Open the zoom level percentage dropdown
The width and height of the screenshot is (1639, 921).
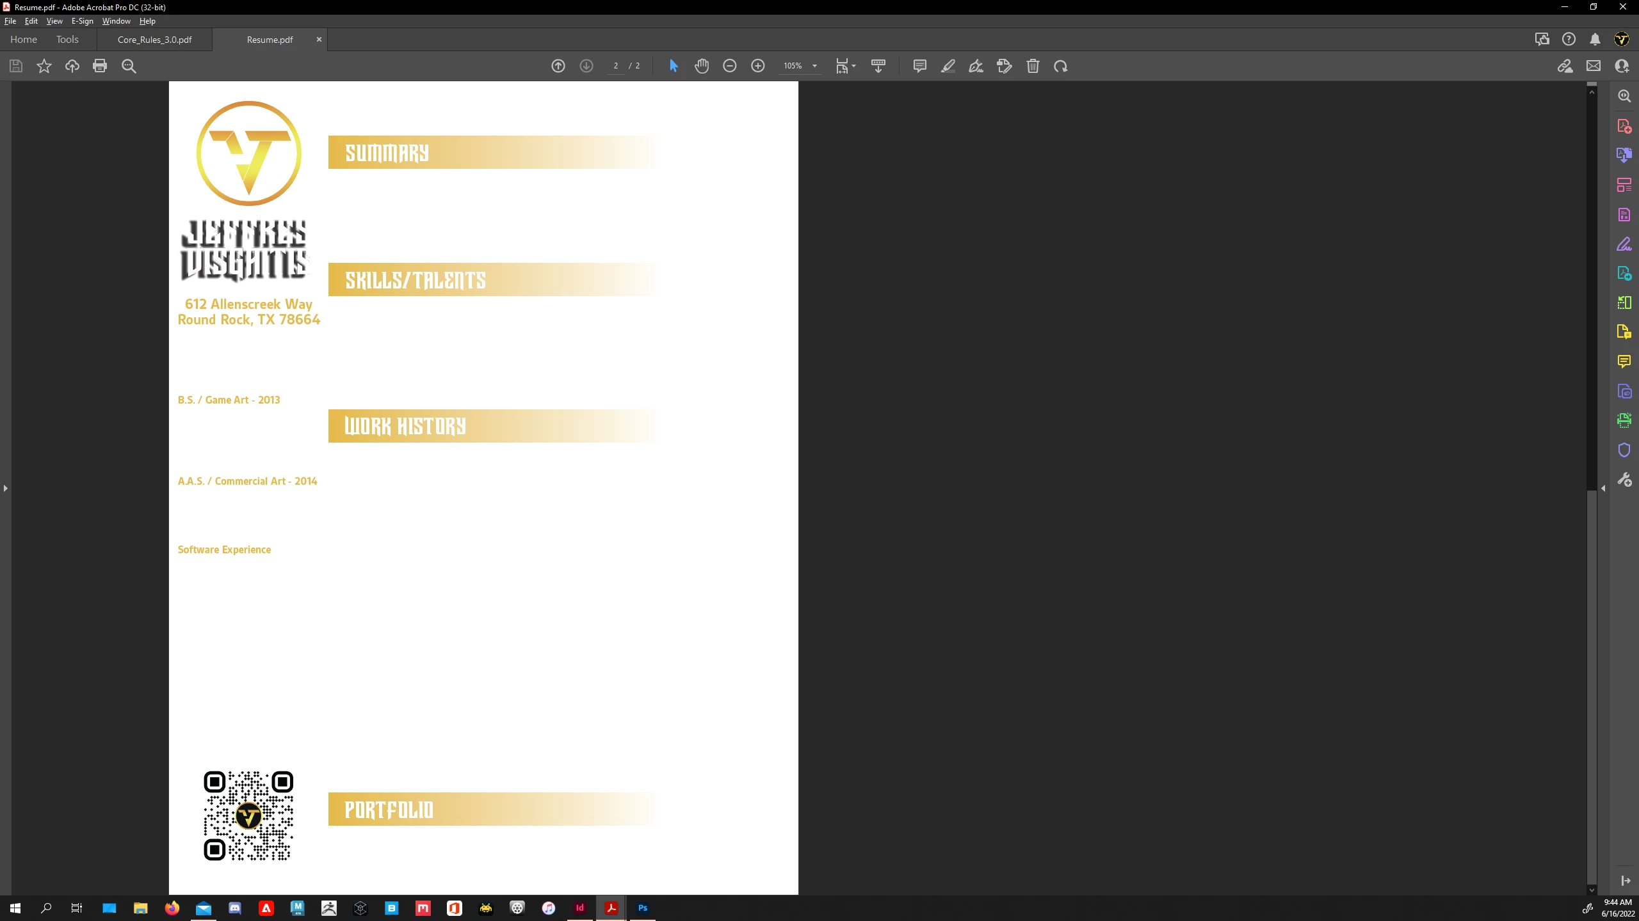pyautogui.click(x=814, y=66)
